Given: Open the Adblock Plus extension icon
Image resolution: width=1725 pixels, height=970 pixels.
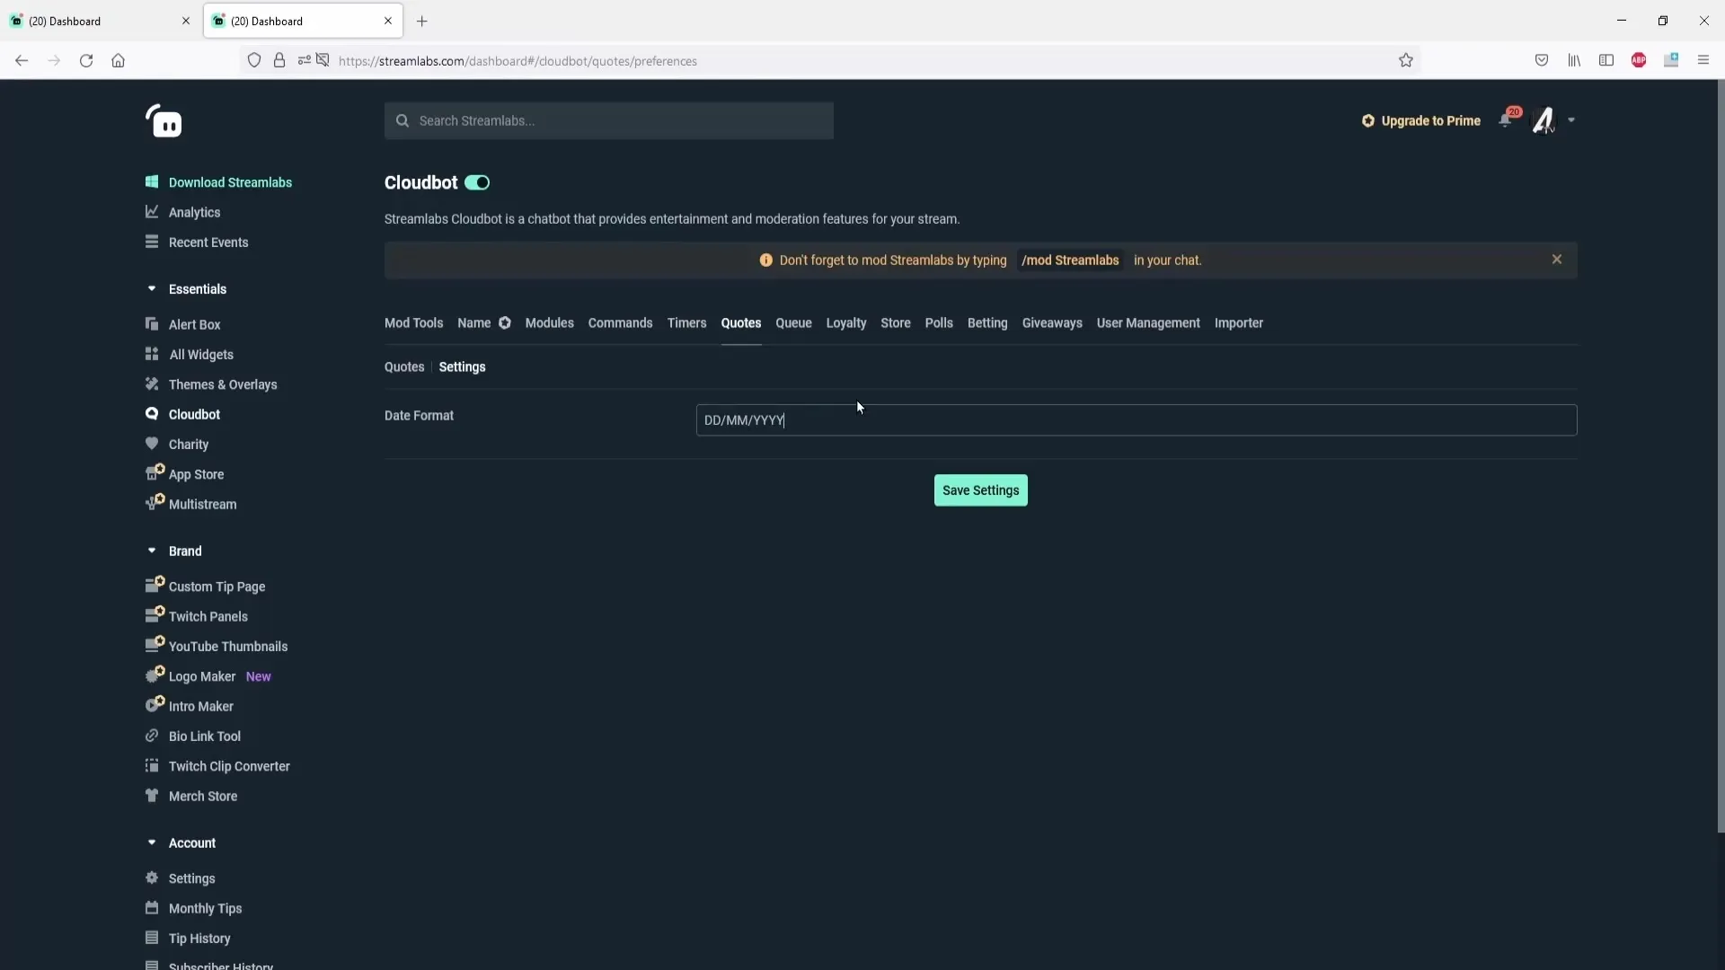Looking at the screenshot, I should click(1639, 60).
